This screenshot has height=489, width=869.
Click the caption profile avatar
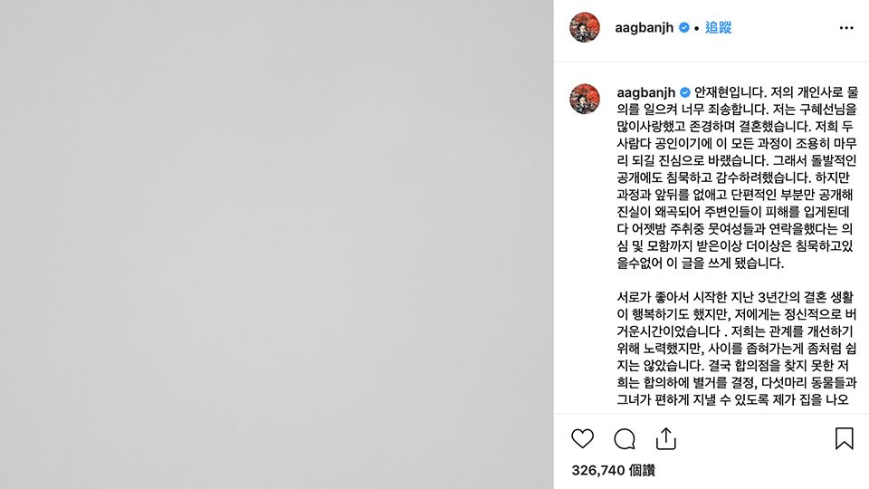tap(585, 99)
